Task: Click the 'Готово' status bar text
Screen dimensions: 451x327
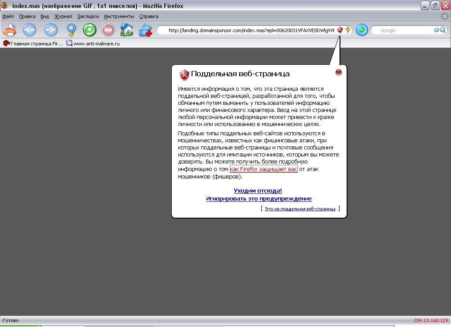Action: 11,320
